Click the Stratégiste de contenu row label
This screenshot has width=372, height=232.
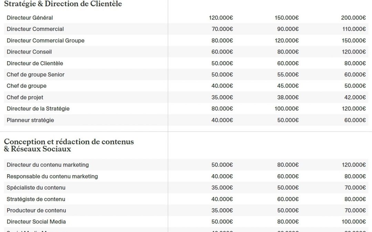[36, 199]
